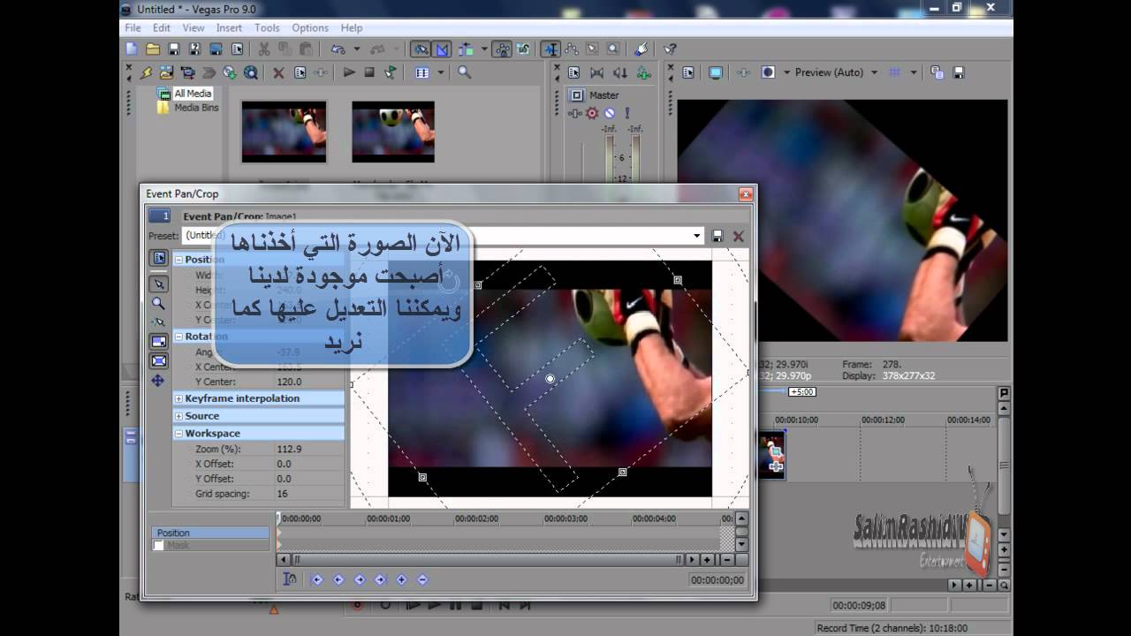Screen dimensions: 1131x636
Task: Toggle the Enable Snapping icon
Action: click(x=420, y=49)
